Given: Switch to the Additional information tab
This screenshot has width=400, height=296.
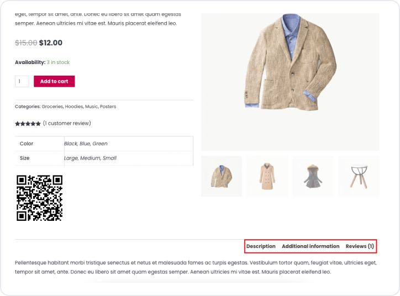Looking at the screenshot, I should [310, 246].
